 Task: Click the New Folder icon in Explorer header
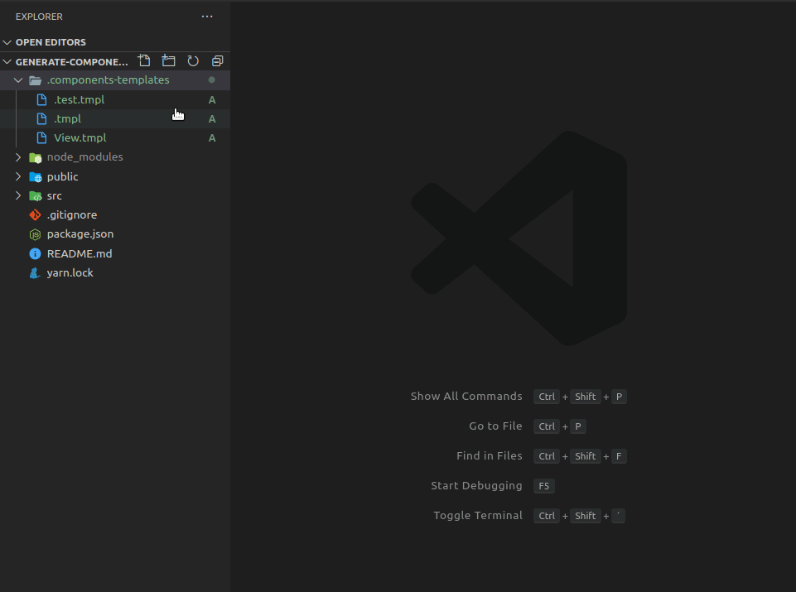point(168,61)
